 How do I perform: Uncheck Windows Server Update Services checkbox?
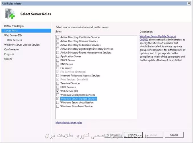[x=58, y=98]
